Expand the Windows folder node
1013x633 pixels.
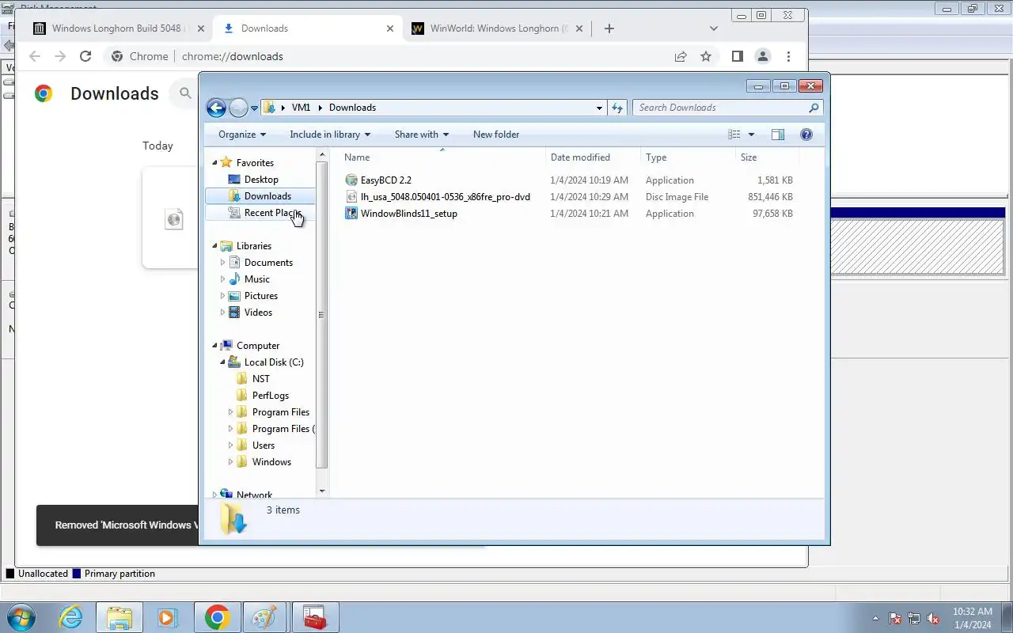[x=230, y=462]
